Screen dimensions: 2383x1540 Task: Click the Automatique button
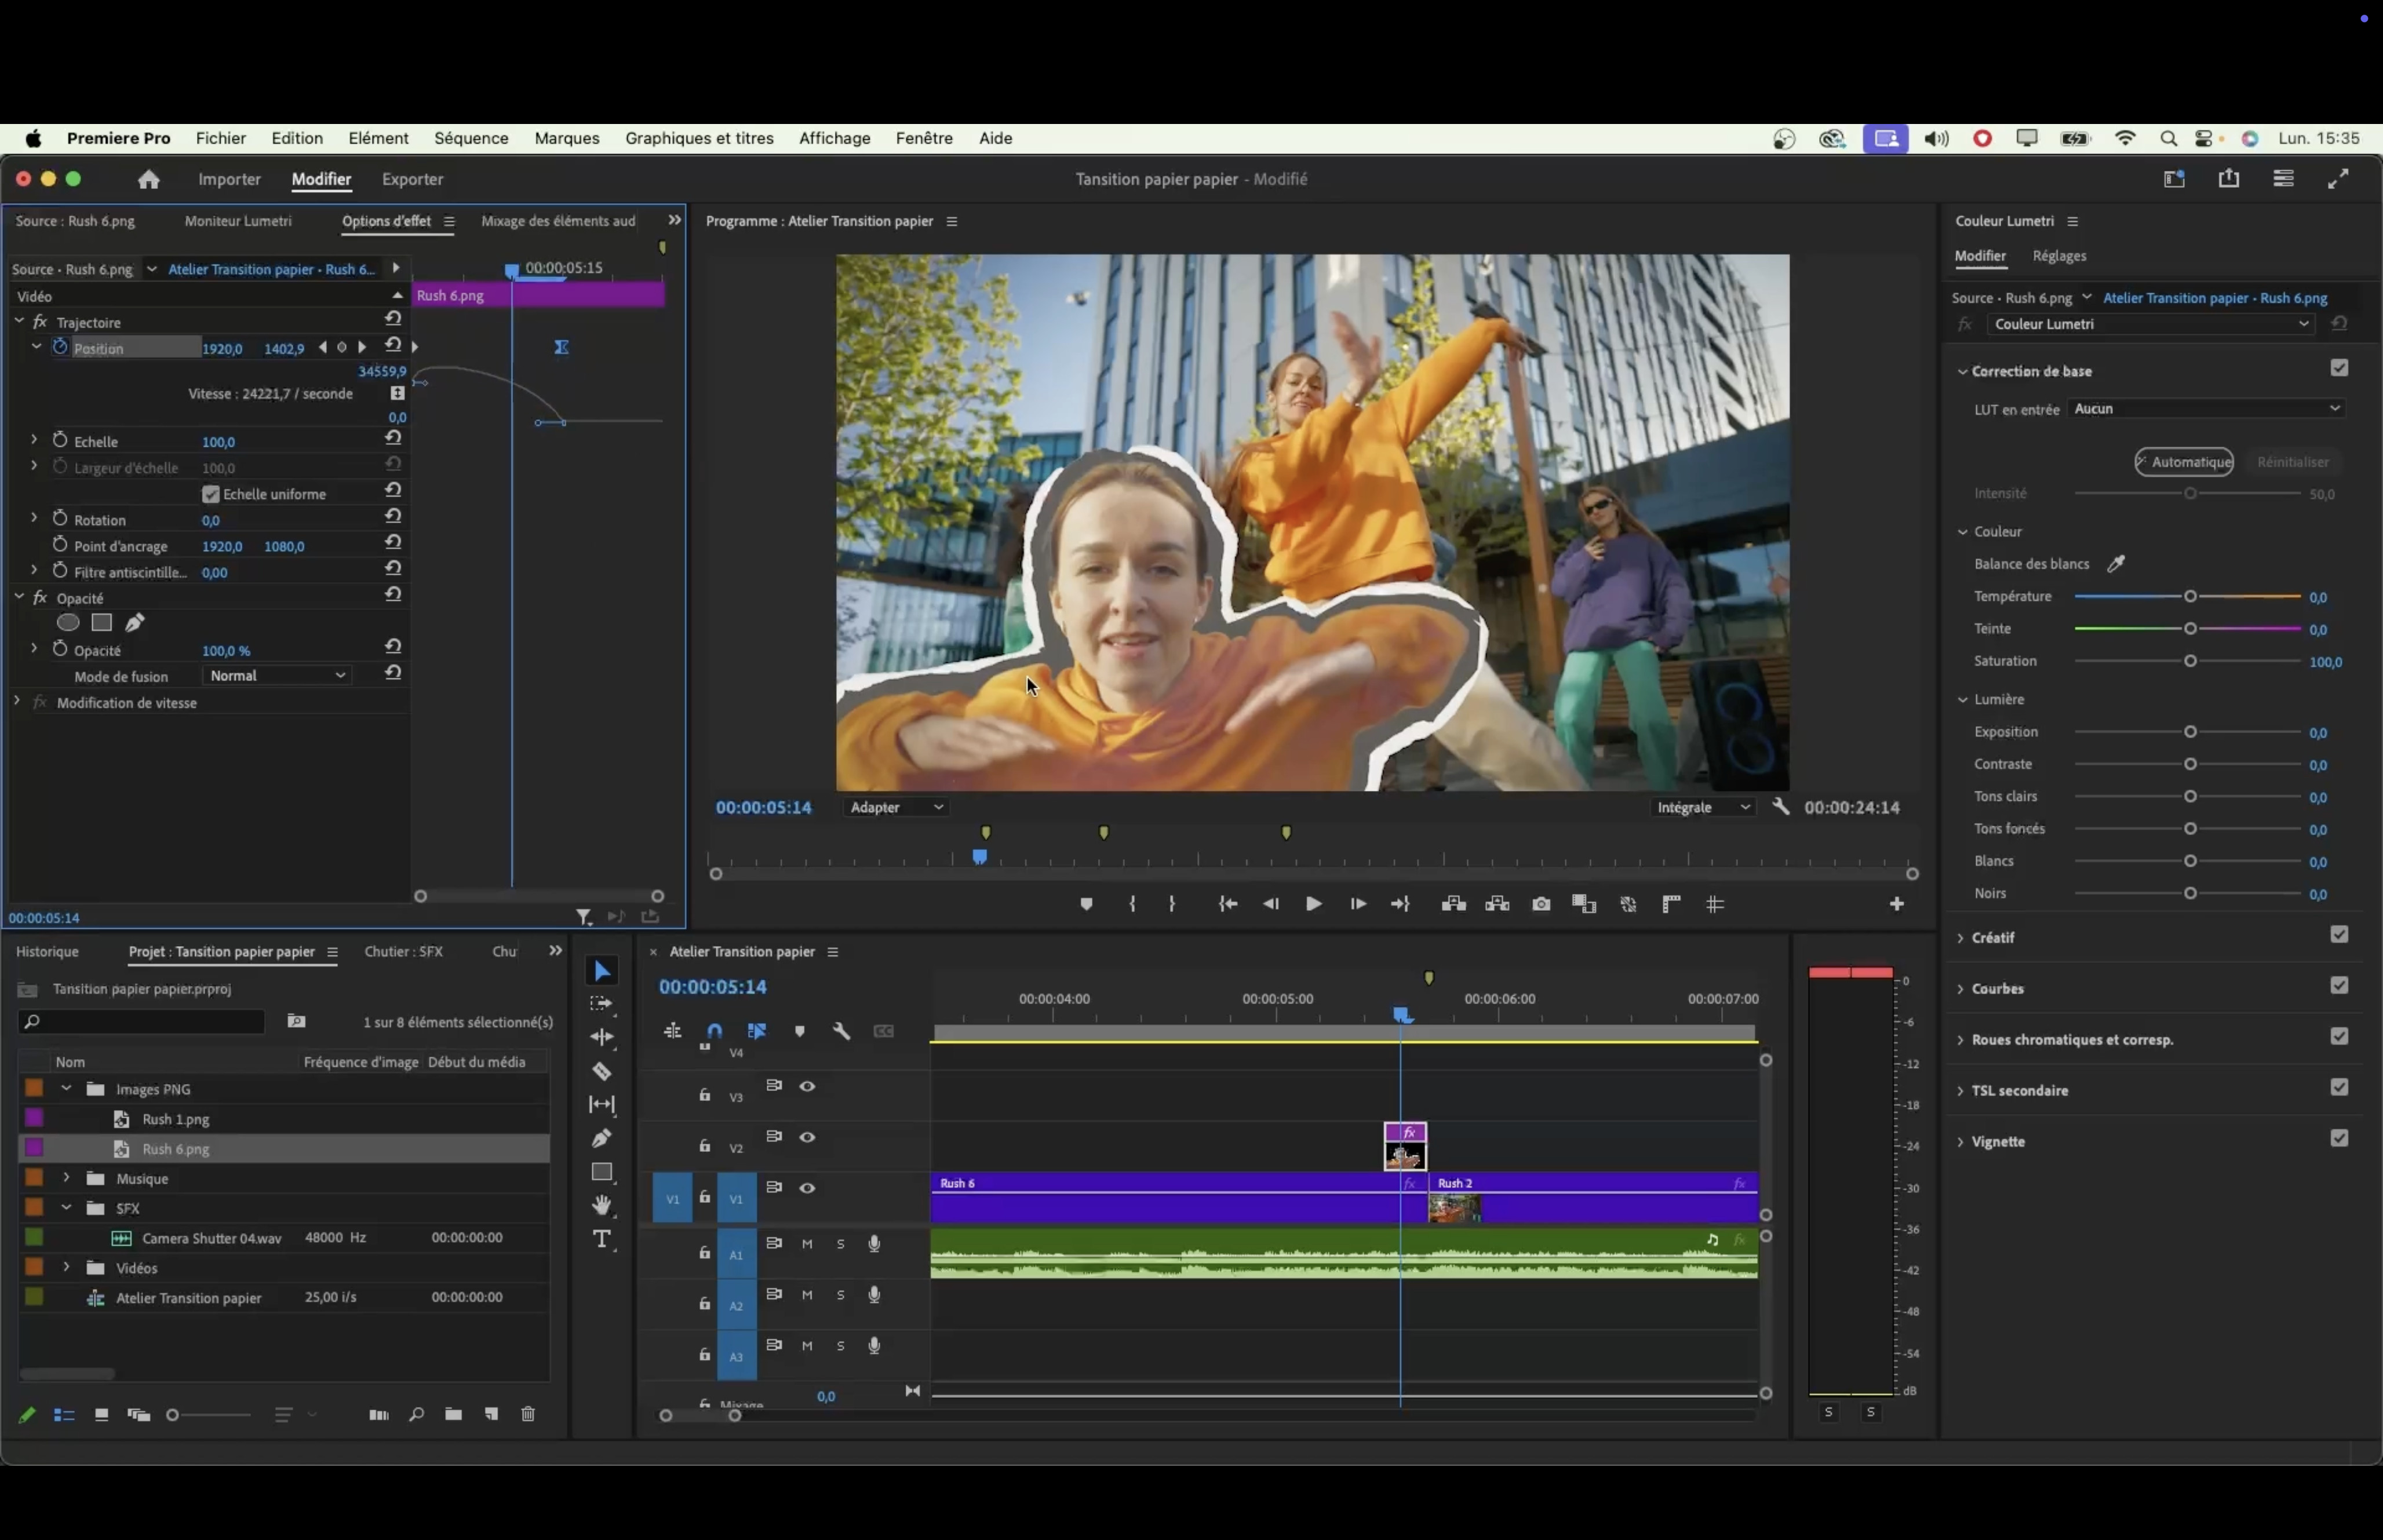click(x=2184, y=462)
